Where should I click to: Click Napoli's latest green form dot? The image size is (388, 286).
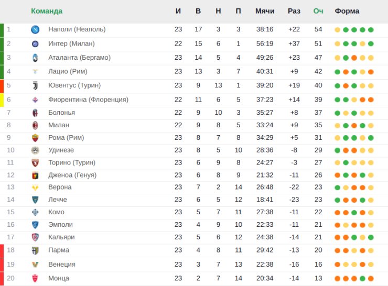coord(371,30)
